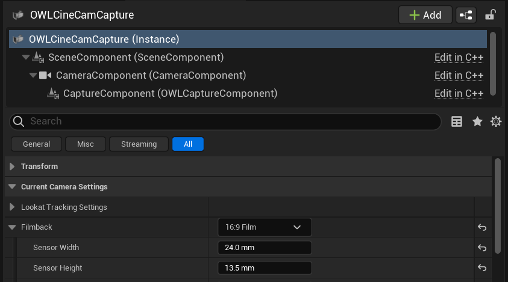Viewport: 508px width, 282px height.
Task: Toggle the favorites star filter
Action: pyautogui.click(x=477, y=121)
